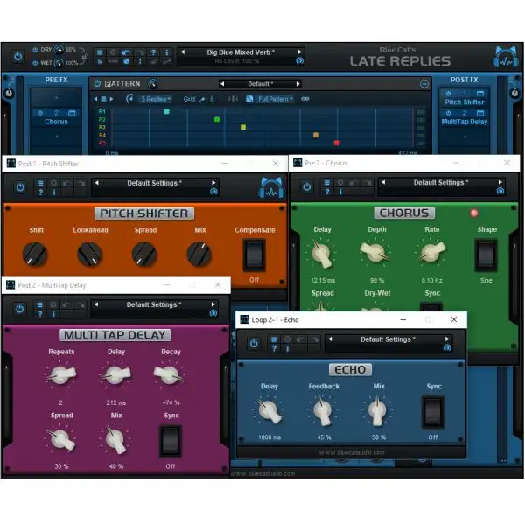
Task: Open the main menu icon in Late Replies toolbar
Action: [x=100, y=52]
